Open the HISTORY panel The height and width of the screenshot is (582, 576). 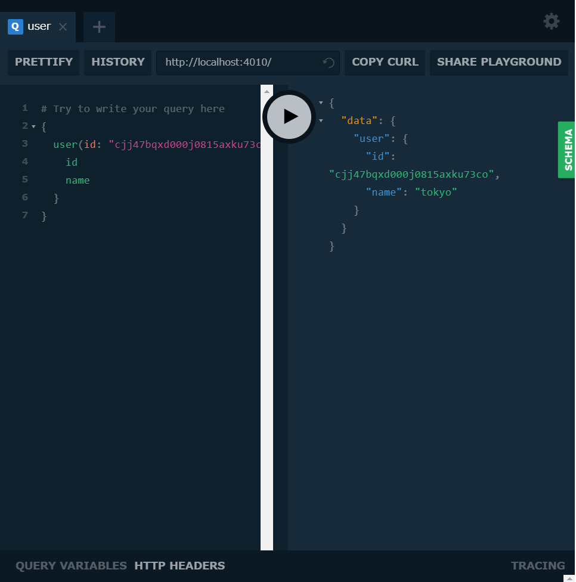117,62
